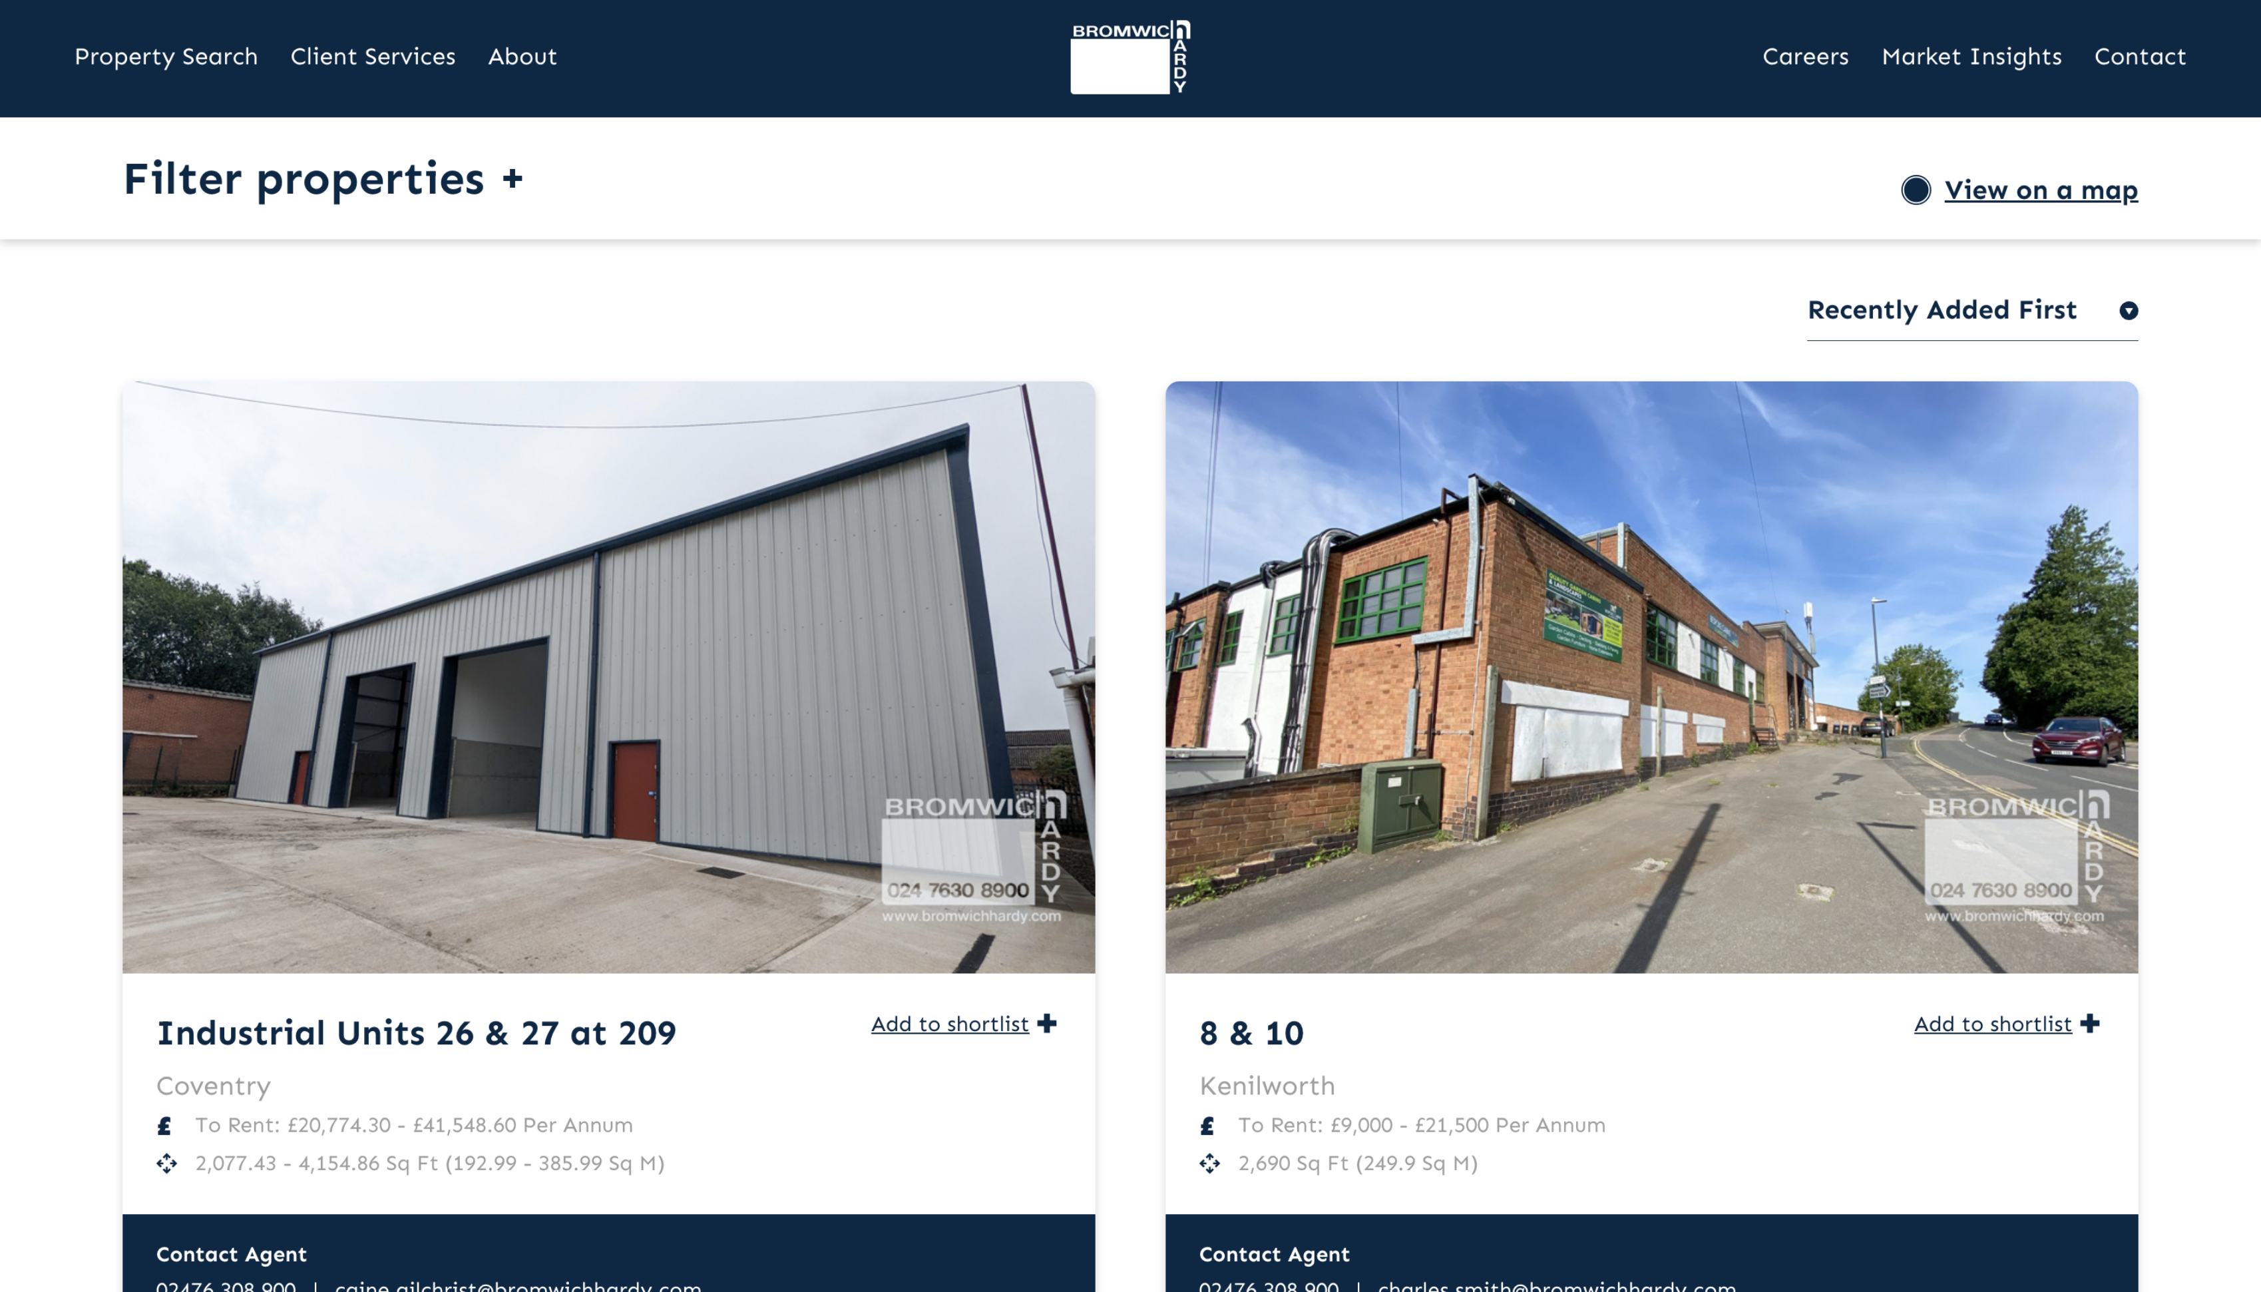Click the pound icon on the Coventry listing
This screenshot has width=2261, height=1292.
tap(164, 1126)
